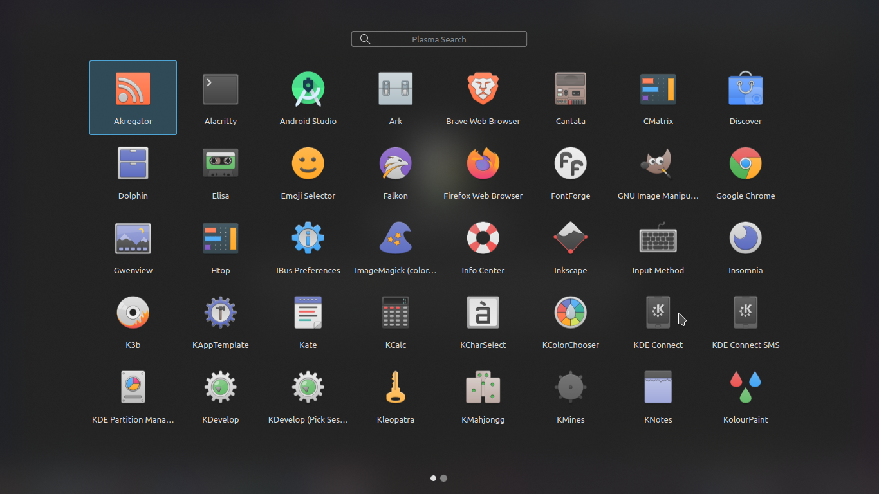Viewport: 879px width, 494px height.
Task: Launch the Dolphin file manager
Action: (x=133, y=172)
